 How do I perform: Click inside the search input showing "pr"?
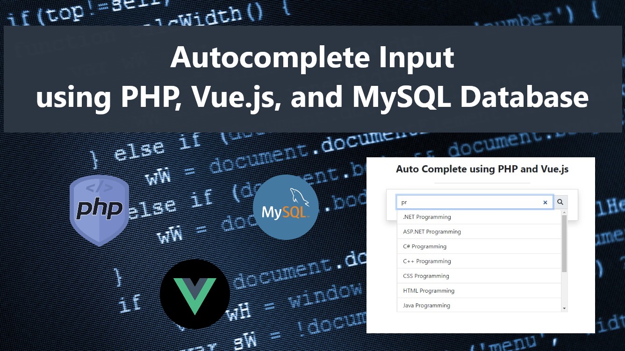click(x=467, y=202)
